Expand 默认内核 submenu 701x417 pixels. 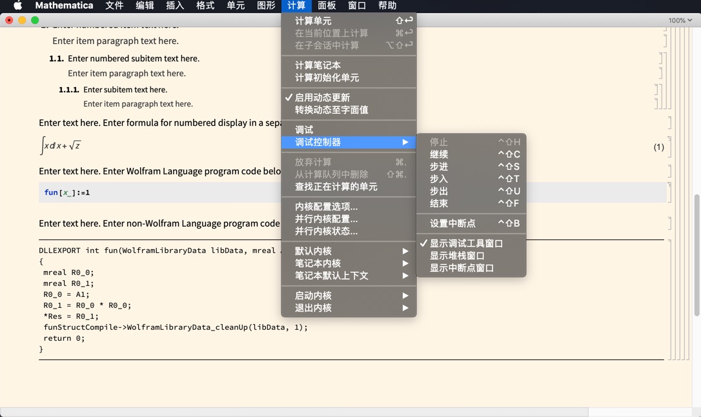point(349,251)
